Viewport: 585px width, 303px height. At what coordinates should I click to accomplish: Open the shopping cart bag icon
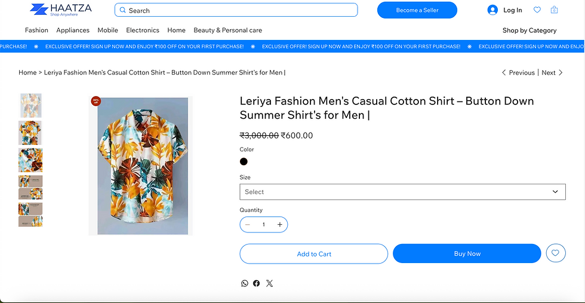[554, 10]
